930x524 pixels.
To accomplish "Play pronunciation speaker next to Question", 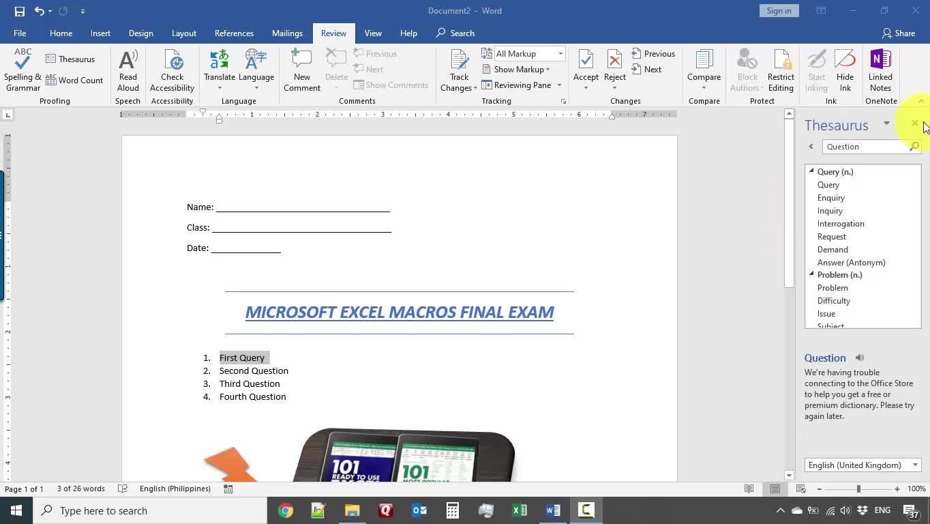I will 860,358.
